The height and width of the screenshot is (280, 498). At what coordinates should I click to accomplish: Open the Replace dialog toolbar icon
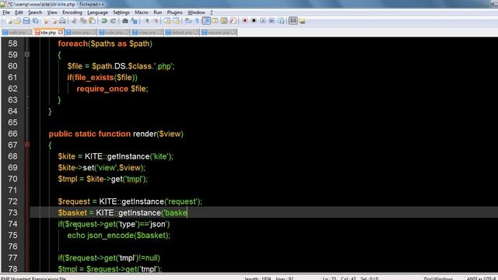(x=134, y=21)
